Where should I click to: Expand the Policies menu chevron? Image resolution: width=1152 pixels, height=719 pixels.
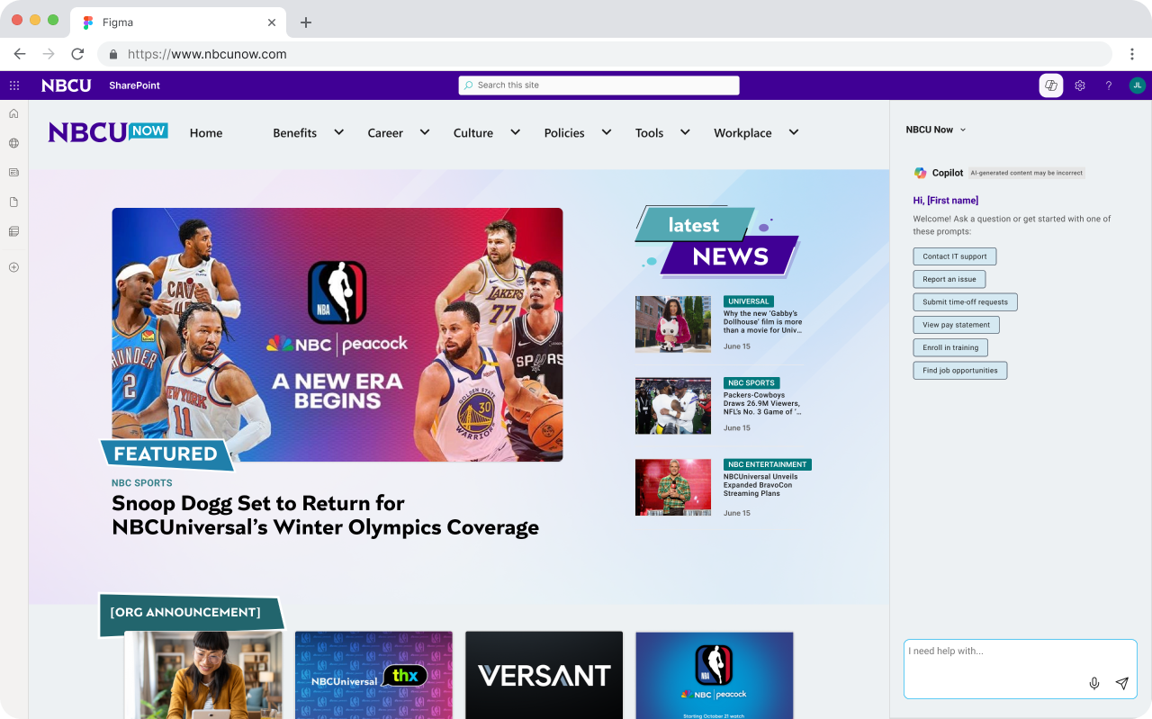pos(607,132)
